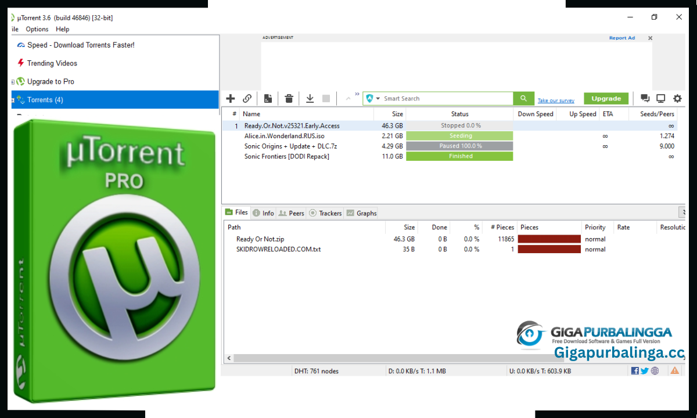Click the scrollbar left arrow in Files pane
This screenshot has width=697, height=418.
[229, 359]
